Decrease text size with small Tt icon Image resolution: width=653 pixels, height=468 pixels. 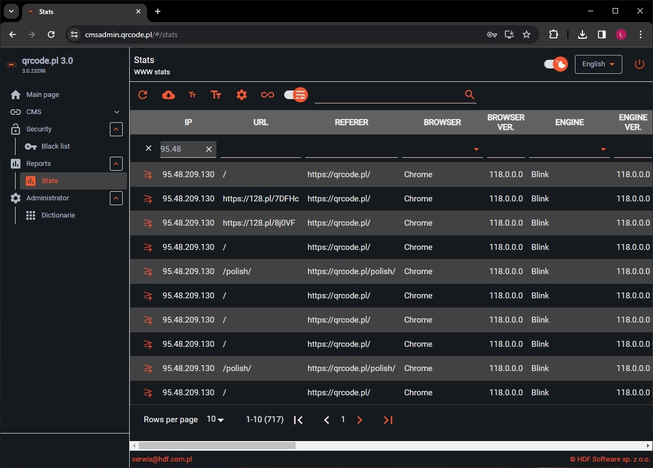point(192,95)
